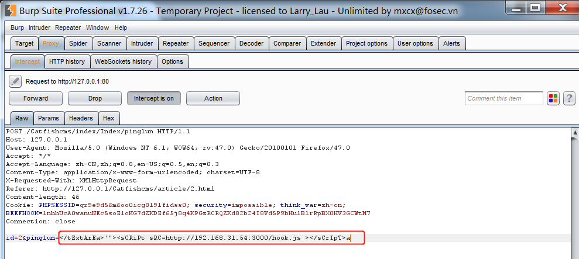
Task: Click the Content-Type header line
Action: (132, 172)
